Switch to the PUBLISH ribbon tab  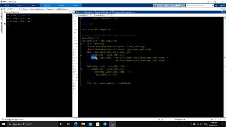(x=61, y=6)
